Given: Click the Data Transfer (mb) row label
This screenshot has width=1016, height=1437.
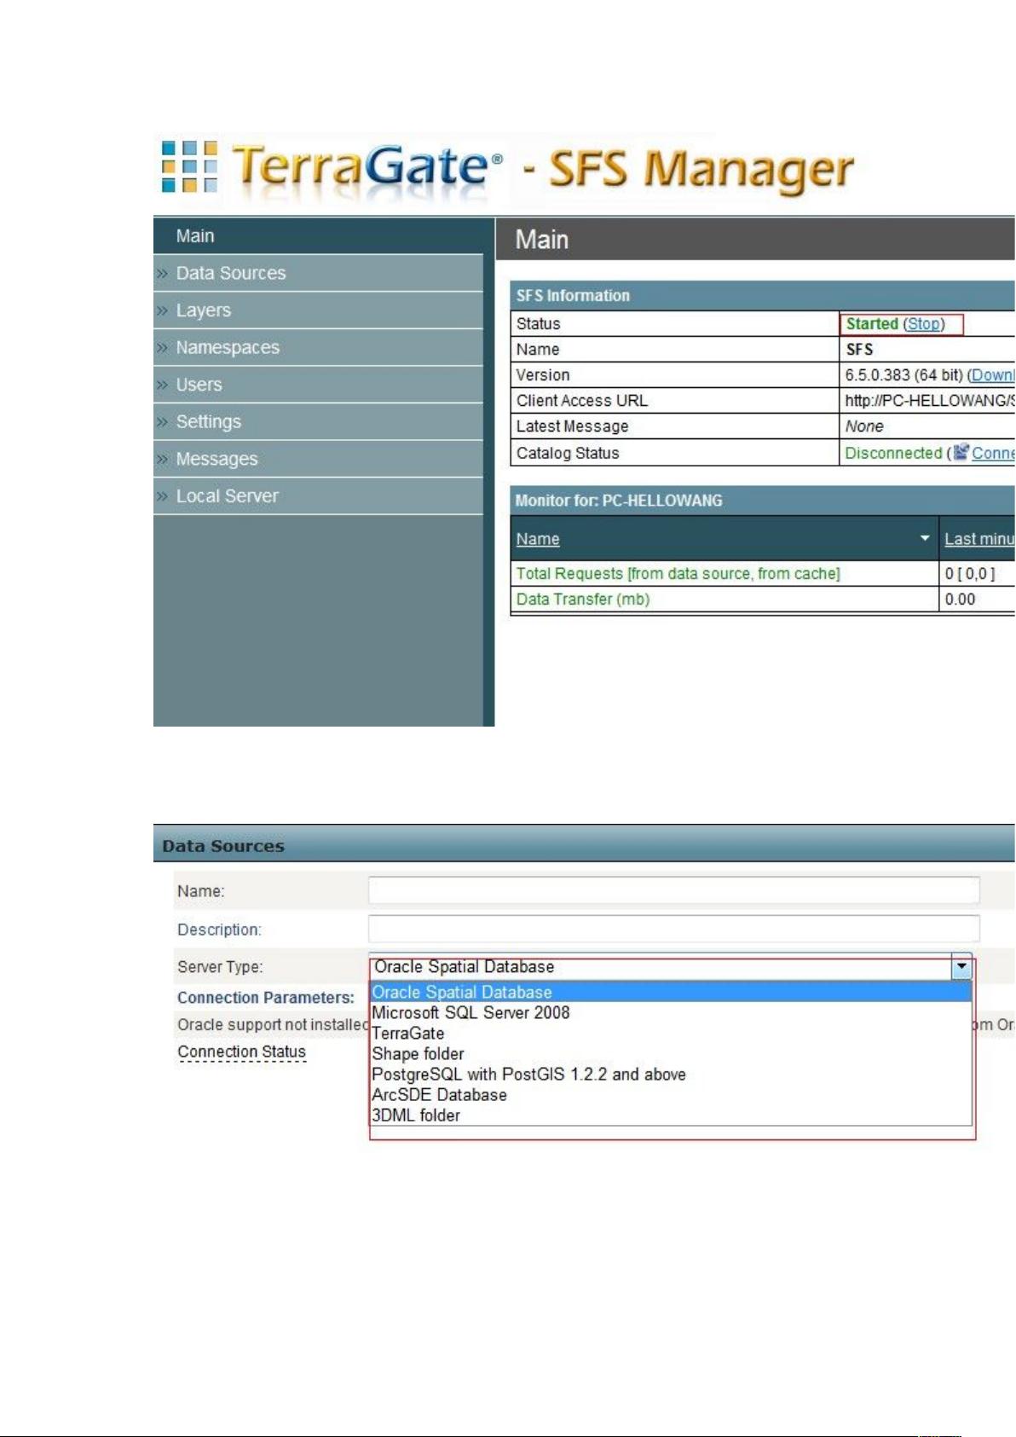Looking at the screenshot, I should click(583, 600).
